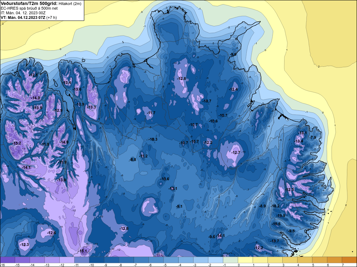Click the 'IT: Mán. 04. 12. 2023 00Z' line

pos(23,13)
